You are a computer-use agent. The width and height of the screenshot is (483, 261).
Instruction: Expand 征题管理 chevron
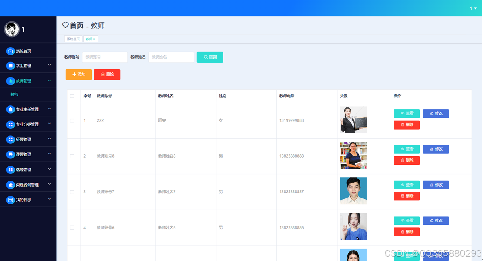(49, 139)
